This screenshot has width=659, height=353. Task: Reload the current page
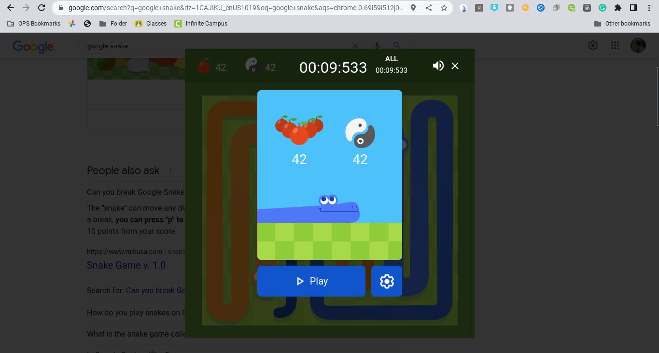click(42, 8)
